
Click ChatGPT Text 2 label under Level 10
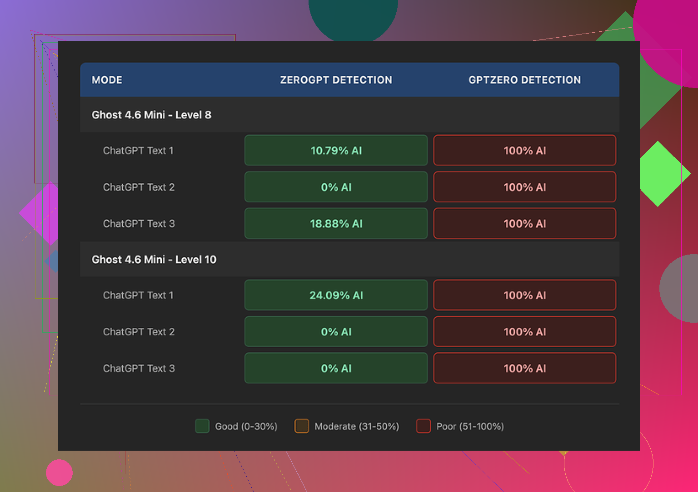139,332
